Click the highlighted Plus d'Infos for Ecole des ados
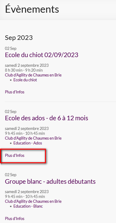Viewport: 116px width, 223px height. click(x=14, y=155)
